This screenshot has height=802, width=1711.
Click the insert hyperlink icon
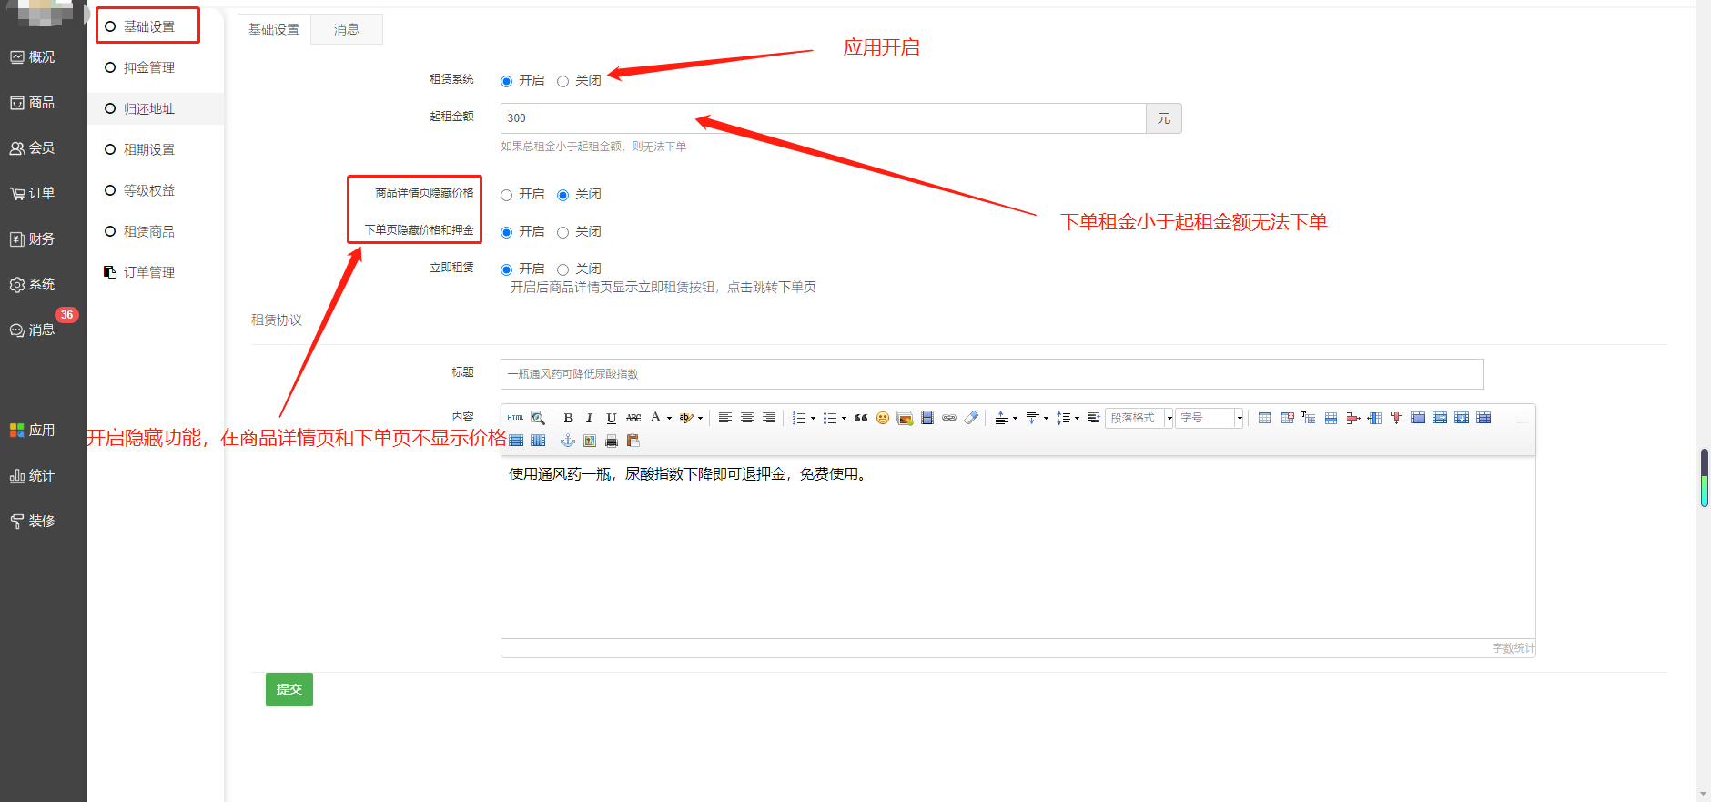click(949, 418)
